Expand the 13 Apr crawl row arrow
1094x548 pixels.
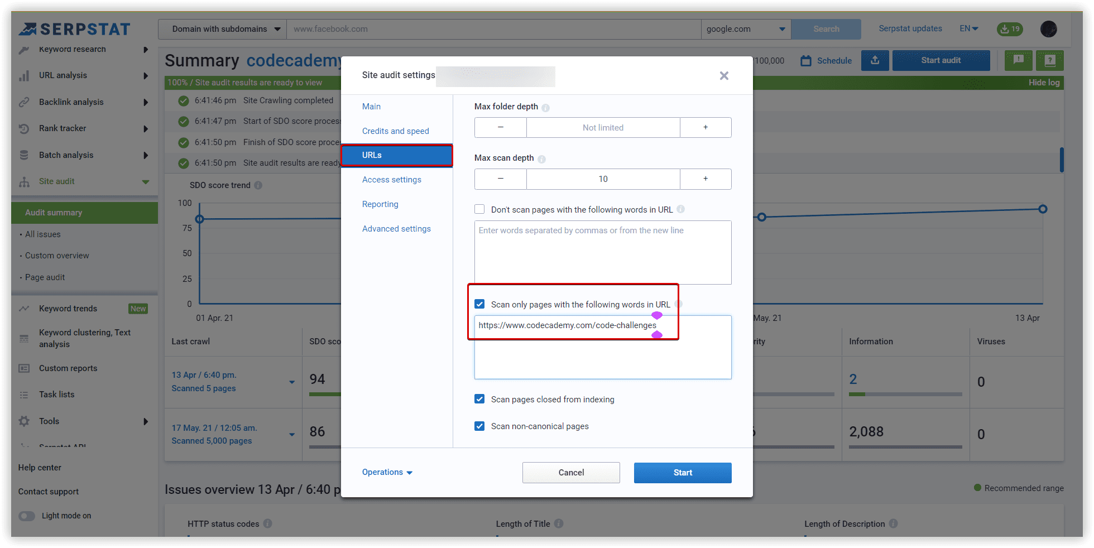(x=292, y=382)
